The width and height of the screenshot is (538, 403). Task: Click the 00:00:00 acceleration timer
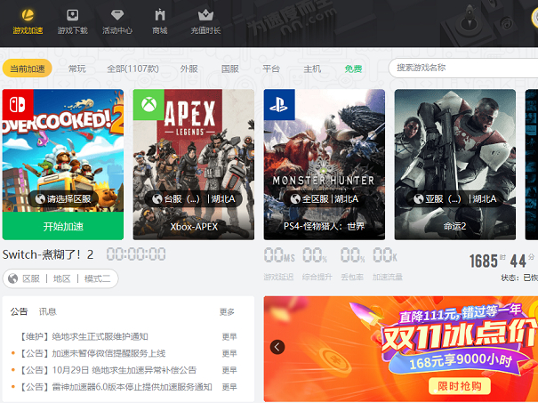[x=136, y=254]
